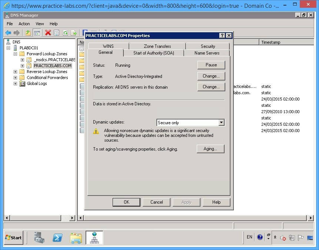
Task: Click the dialog's question mark help icon
Action: click(x=222, y=35)
